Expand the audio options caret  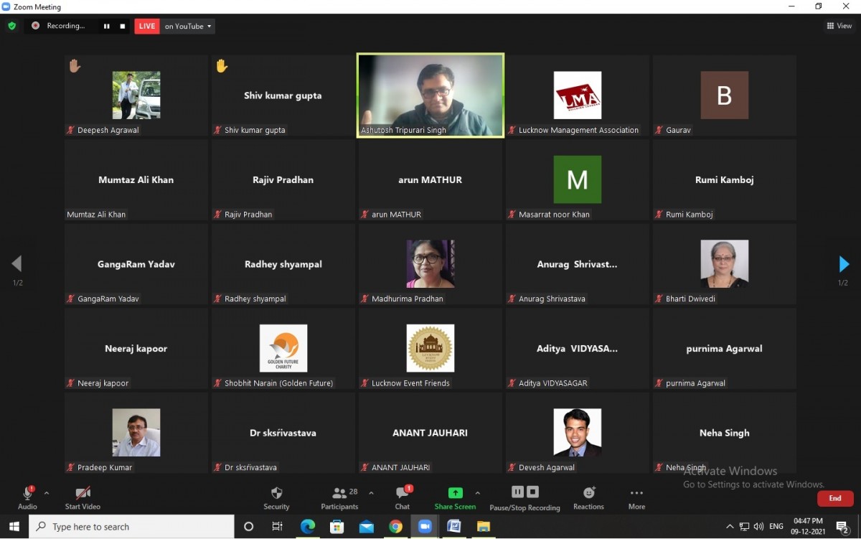[x=47, y=493]
